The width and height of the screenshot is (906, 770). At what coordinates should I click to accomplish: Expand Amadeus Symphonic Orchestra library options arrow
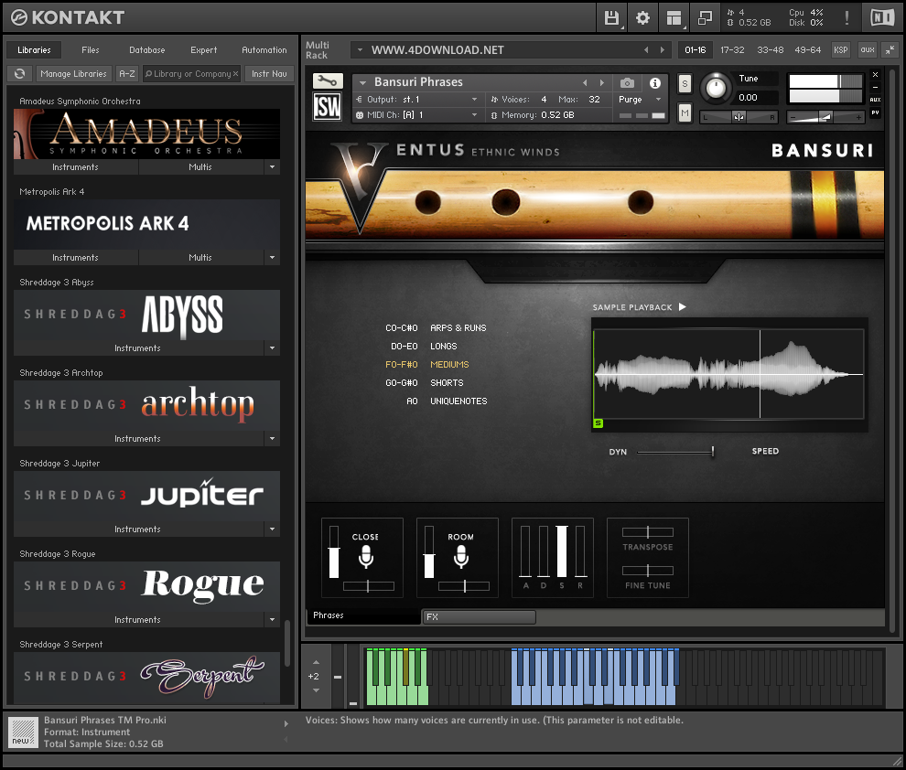(x=272, y=166)
